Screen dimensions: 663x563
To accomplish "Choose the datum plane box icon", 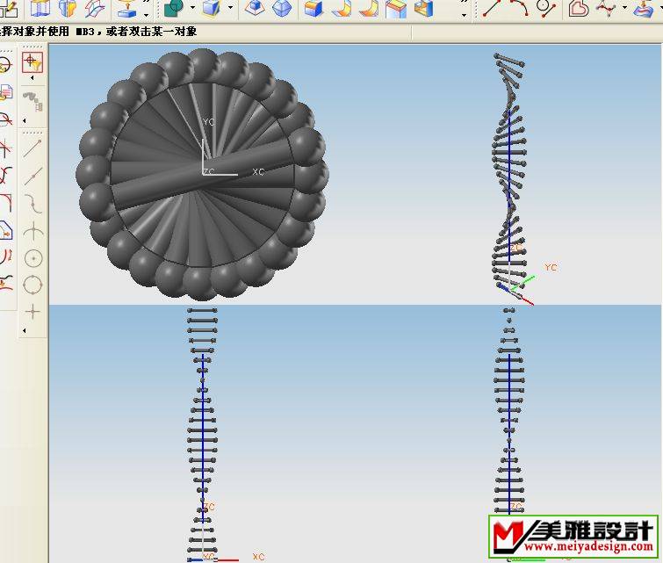I will [41, 8].
